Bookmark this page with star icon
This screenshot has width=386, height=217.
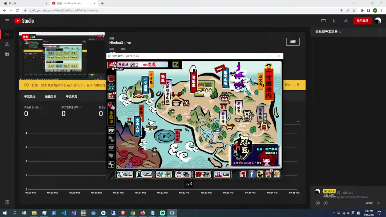tap(354, 10)
